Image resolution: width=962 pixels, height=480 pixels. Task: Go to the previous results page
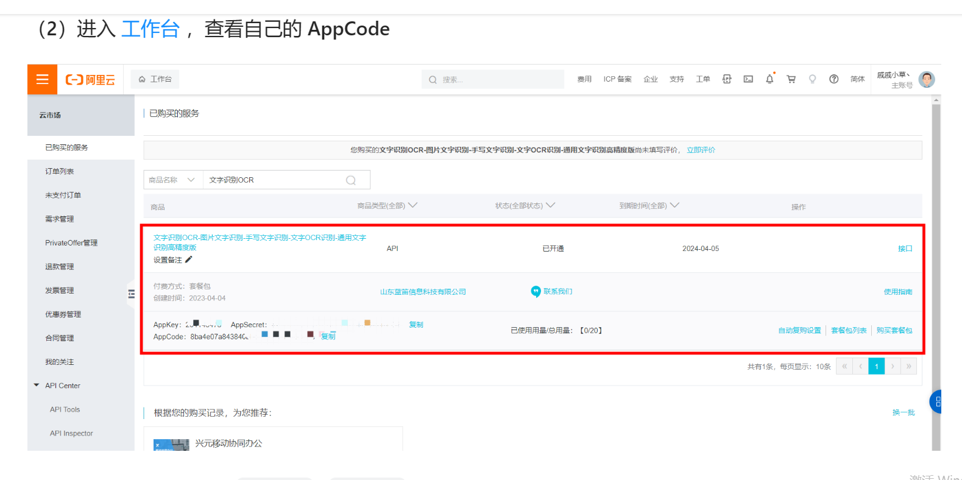(860, 366)
